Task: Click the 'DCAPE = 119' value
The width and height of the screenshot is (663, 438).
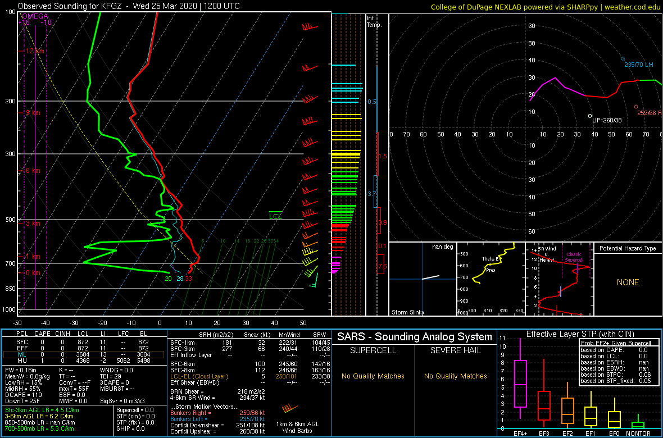Action: (24, 394)
